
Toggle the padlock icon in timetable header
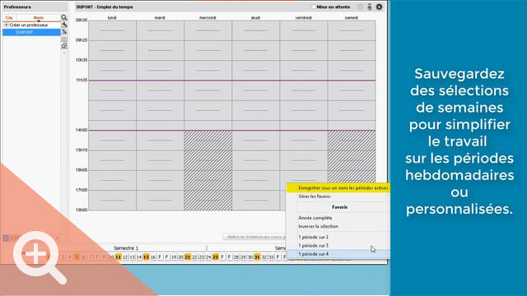[x=370, y=7]
